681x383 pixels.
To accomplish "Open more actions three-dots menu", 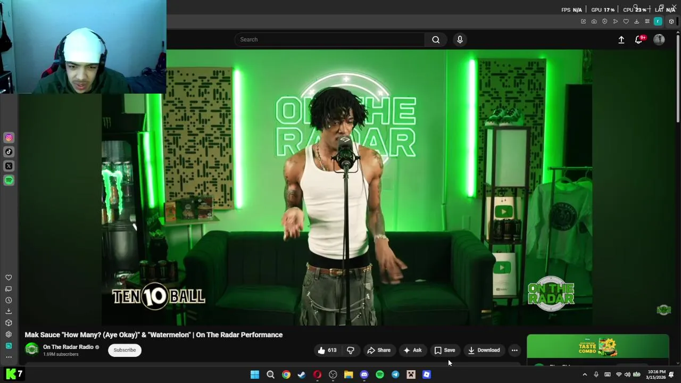I will point(514,350).
